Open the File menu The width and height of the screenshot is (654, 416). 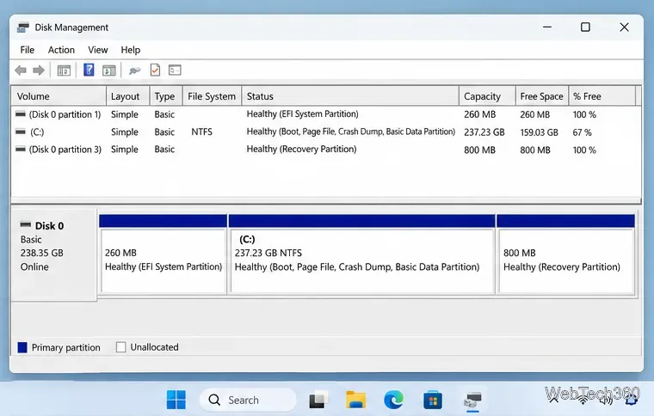pos(28,50)
